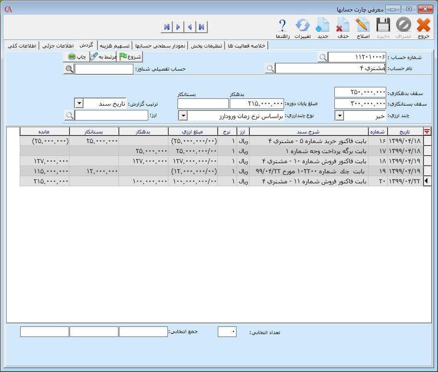Open the Changes (تغییرات) history icon
Screen dimensions: 438x372
(302, 28)
